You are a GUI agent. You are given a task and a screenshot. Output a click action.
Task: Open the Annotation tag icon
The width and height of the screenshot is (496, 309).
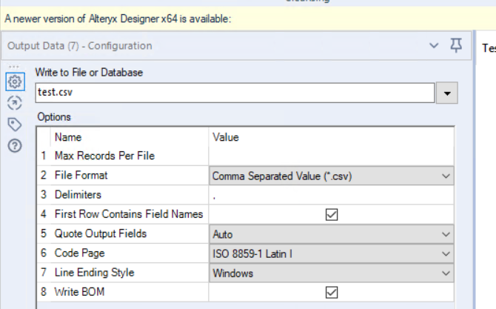coord(14,124)
